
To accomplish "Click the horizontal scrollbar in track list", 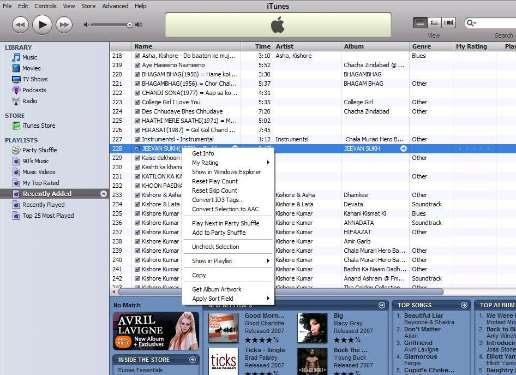I will point(280,291).
